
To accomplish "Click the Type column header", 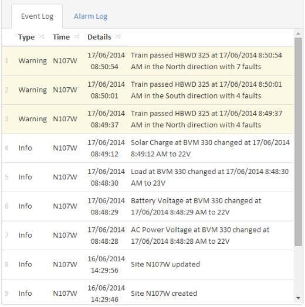I will (26, 37).
